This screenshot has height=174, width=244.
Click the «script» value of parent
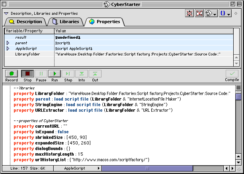63,43
